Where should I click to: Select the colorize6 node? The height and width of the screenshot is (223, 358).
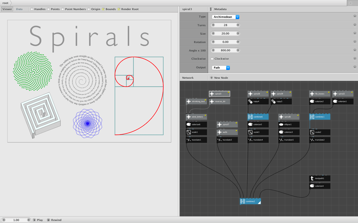tap(196, 125)
